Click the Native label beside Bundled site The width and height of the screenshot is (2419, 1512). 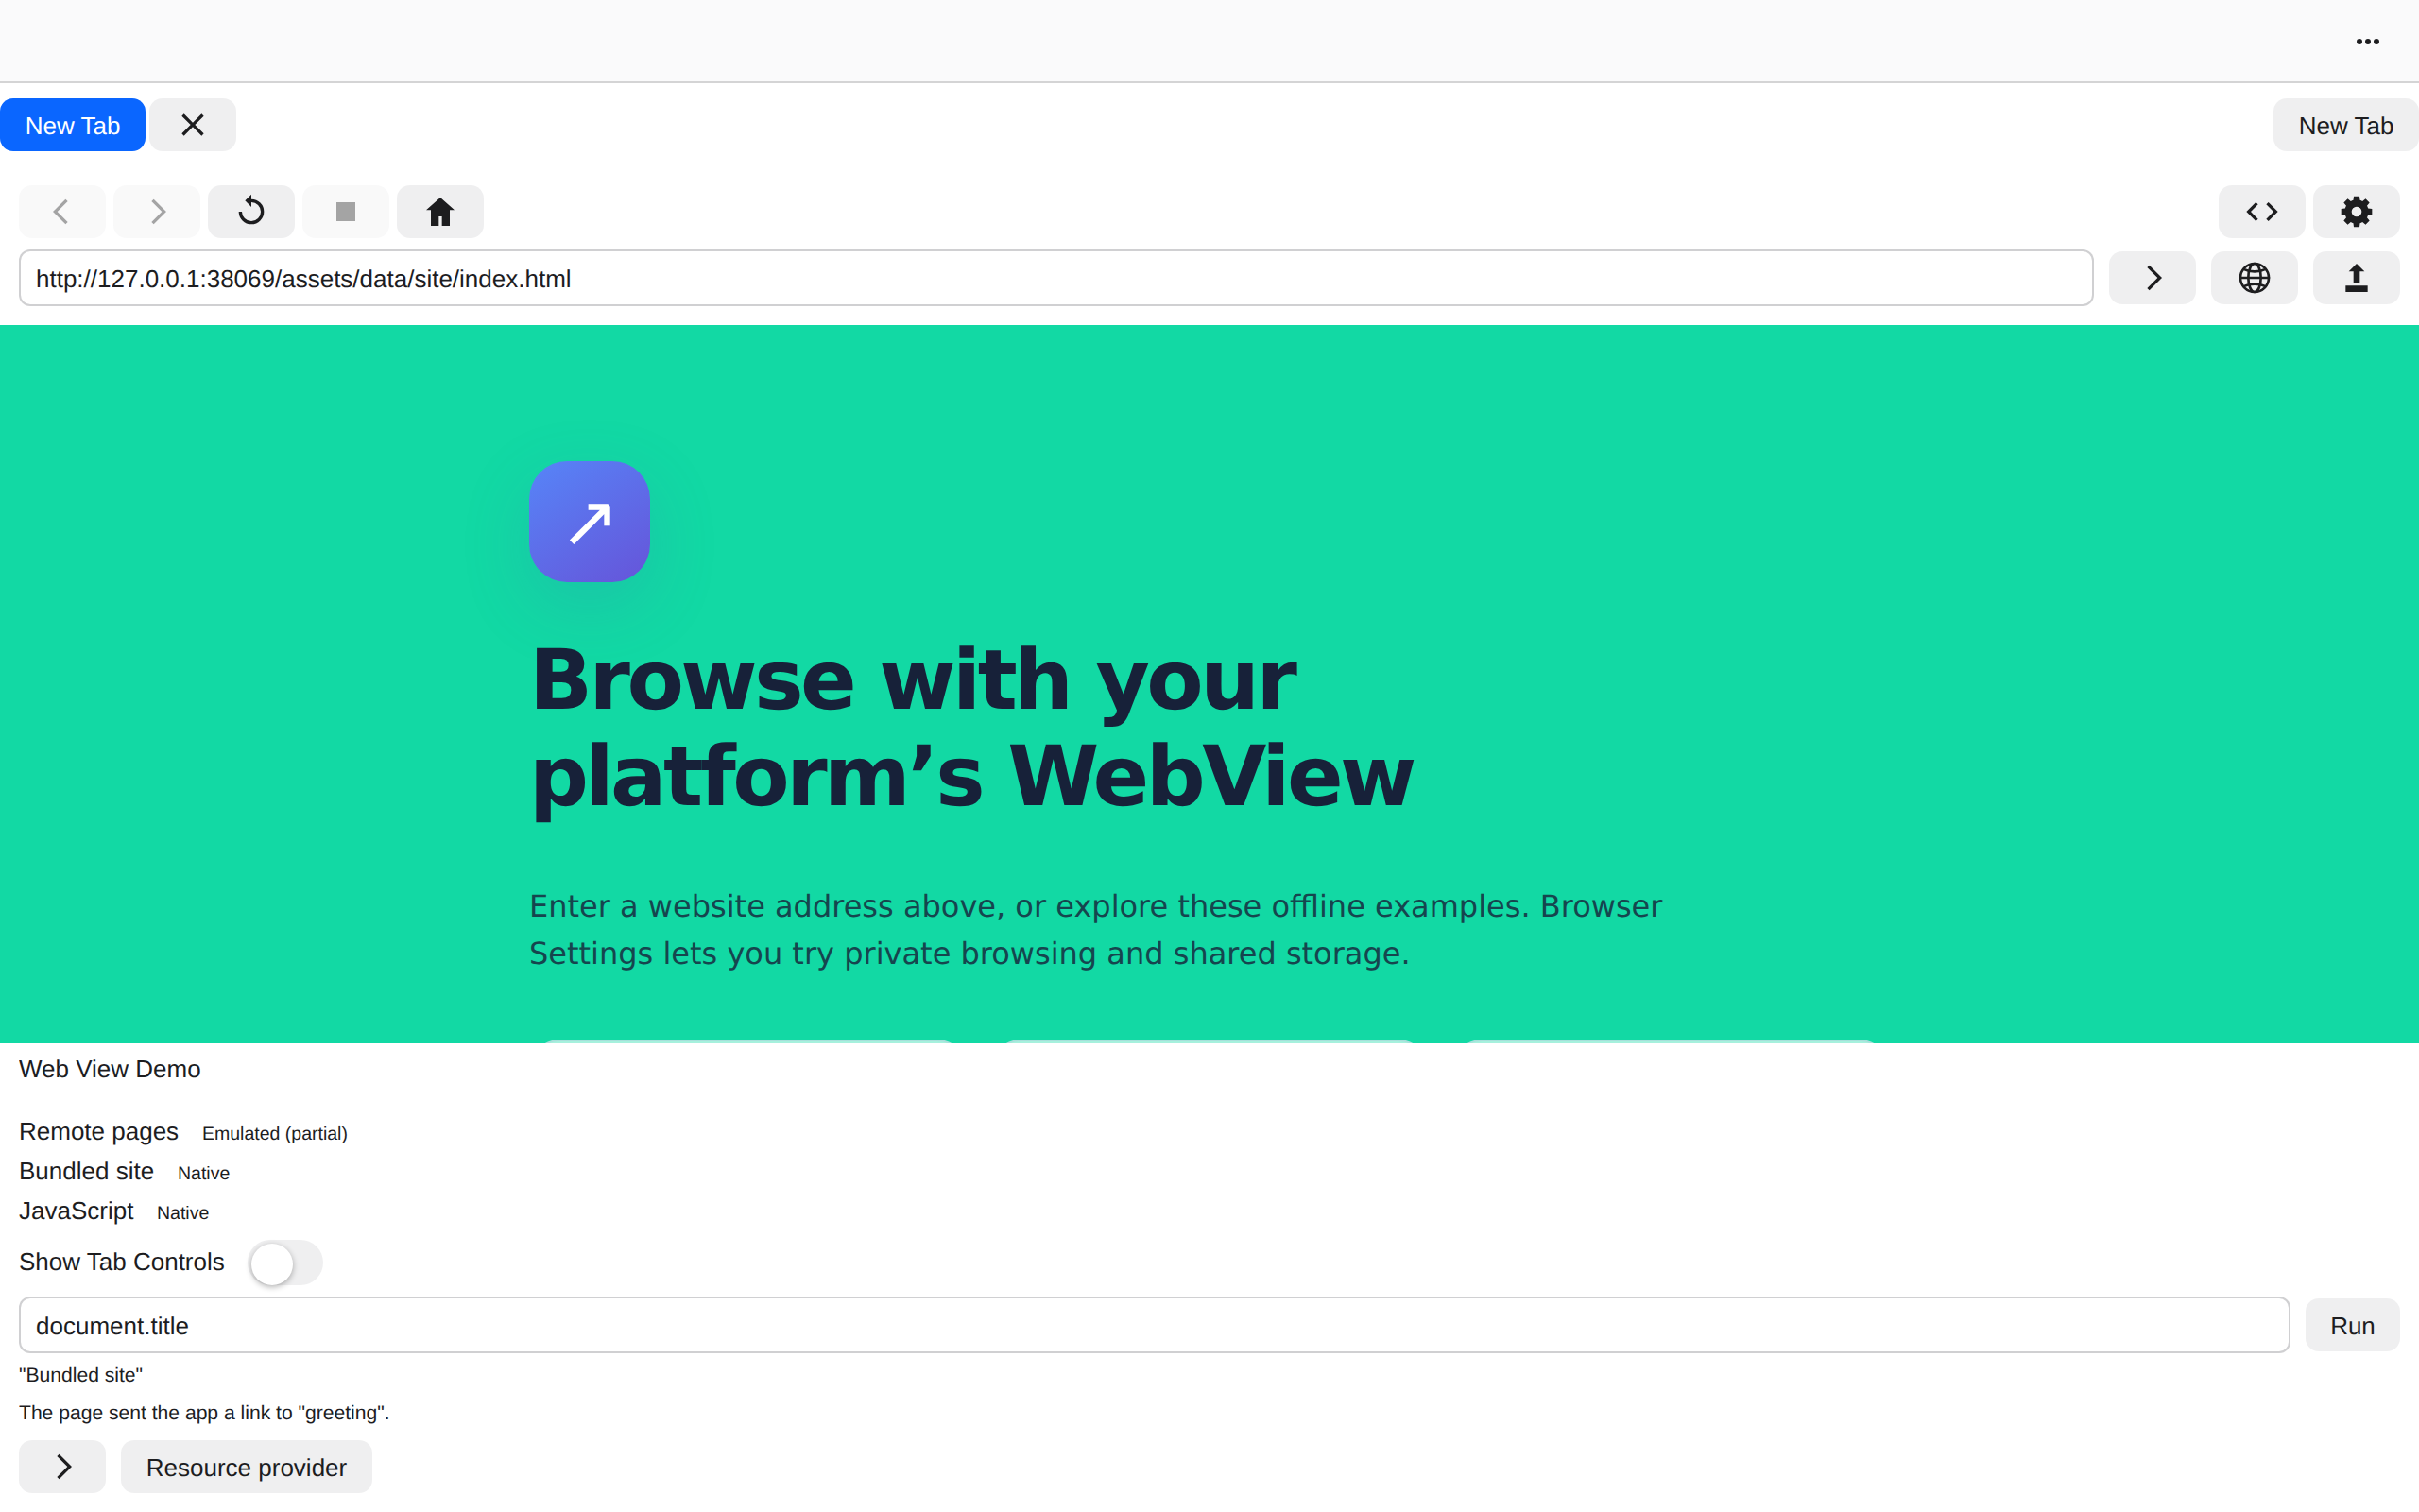204,1173
